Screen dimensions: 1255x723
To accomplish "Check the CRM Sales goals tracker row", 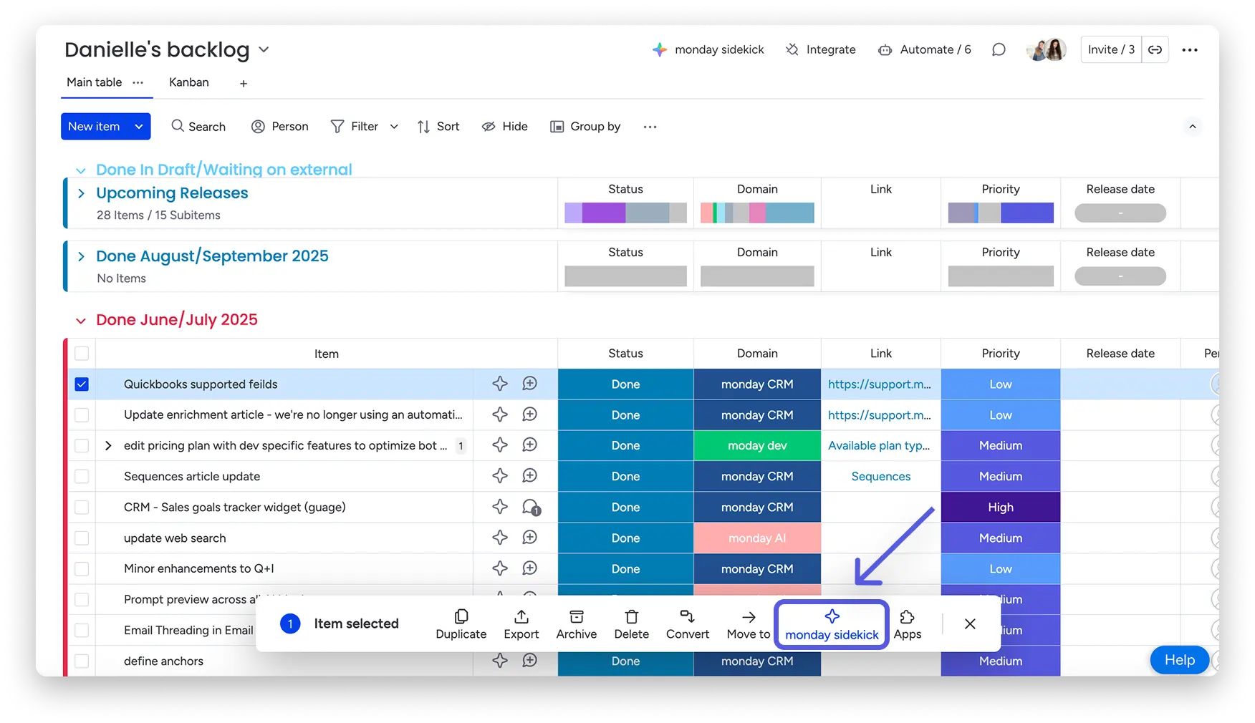I will [82, 508].
